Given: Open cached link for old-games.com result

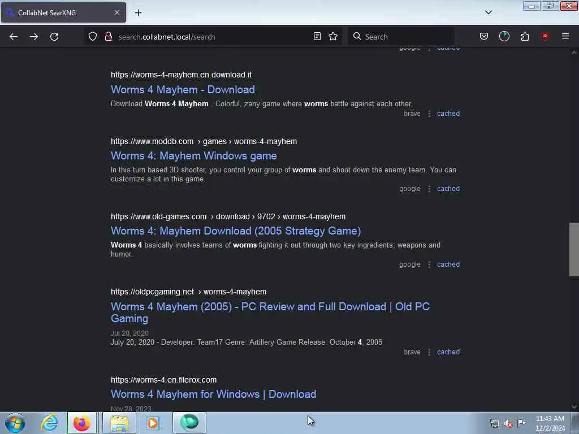Looking at the screenshot, I should pos(448,264).
